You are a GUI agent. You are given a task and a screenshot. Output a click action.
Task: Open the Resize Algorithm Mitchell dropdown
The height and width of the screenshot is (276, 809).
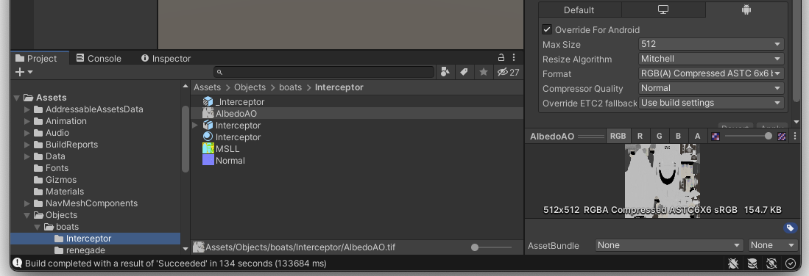pyautogui.click(x=712, y=59)
